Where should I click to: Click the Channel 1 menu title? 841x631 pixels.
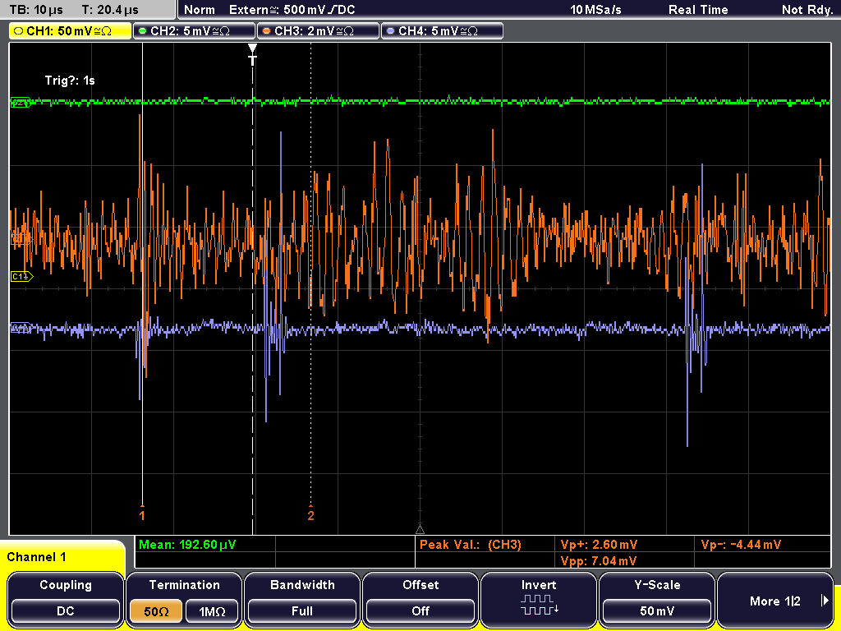[36, 557]
